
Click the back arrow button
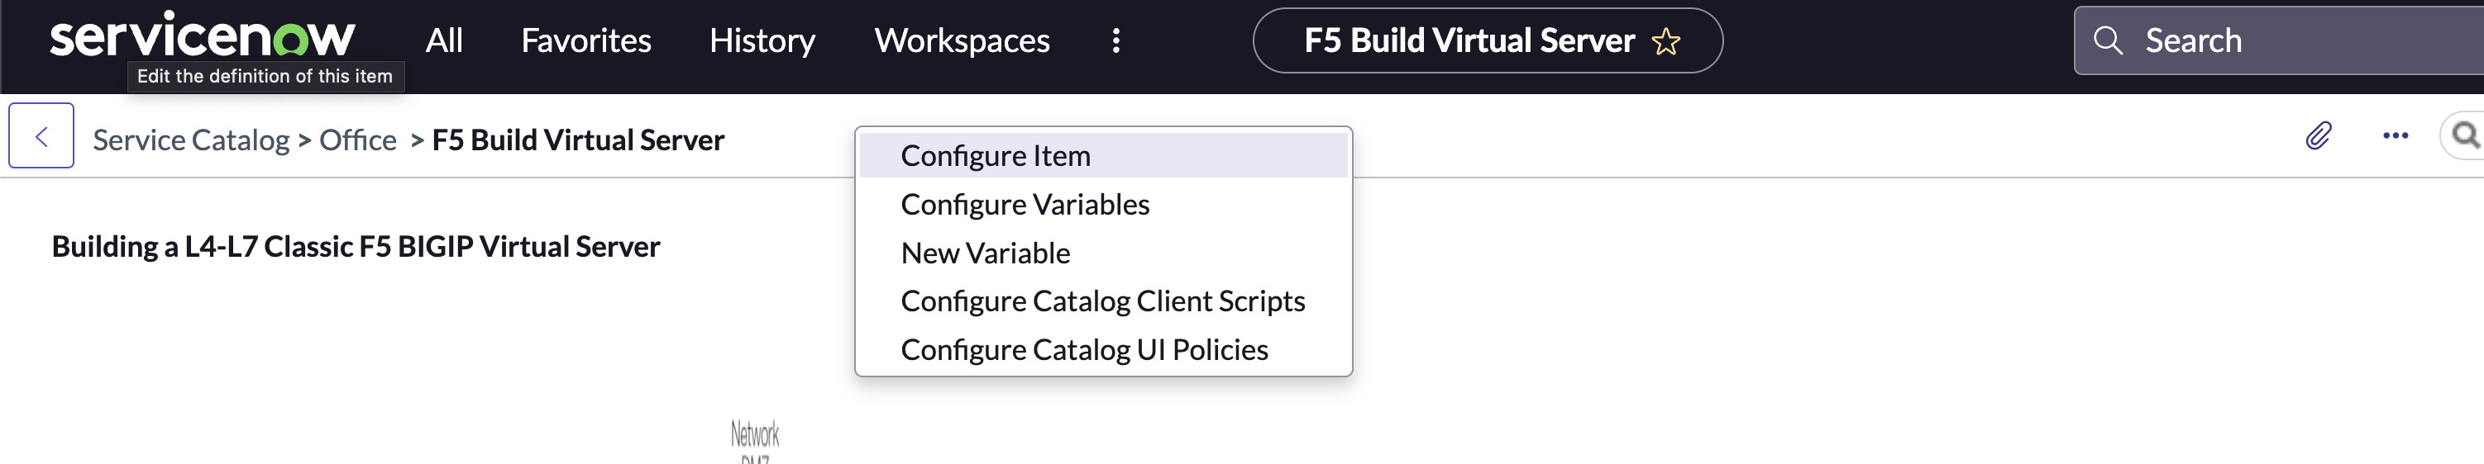[41, 135]
